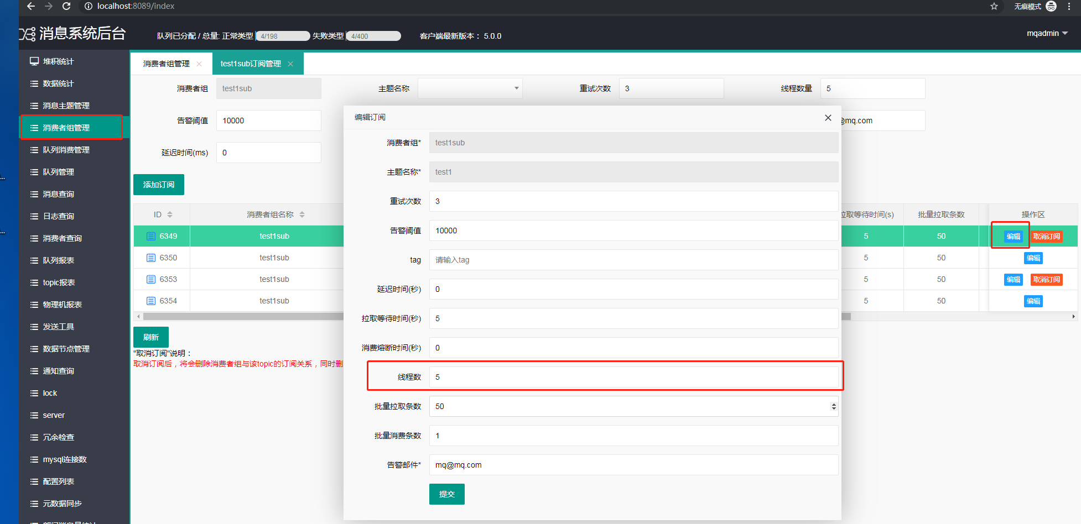1081x524 pixels.
Task: Click the tag input field
Action: click(x=633, y=260)
